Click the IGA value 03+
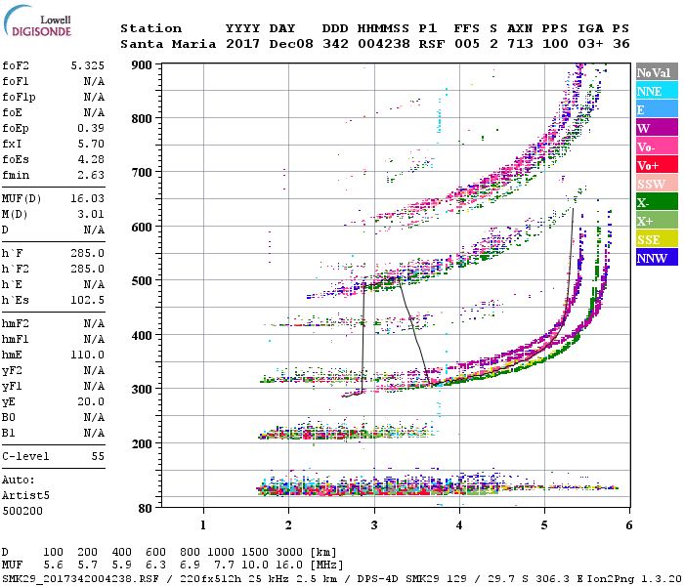The image size is (684, 586). click(590, 44)
